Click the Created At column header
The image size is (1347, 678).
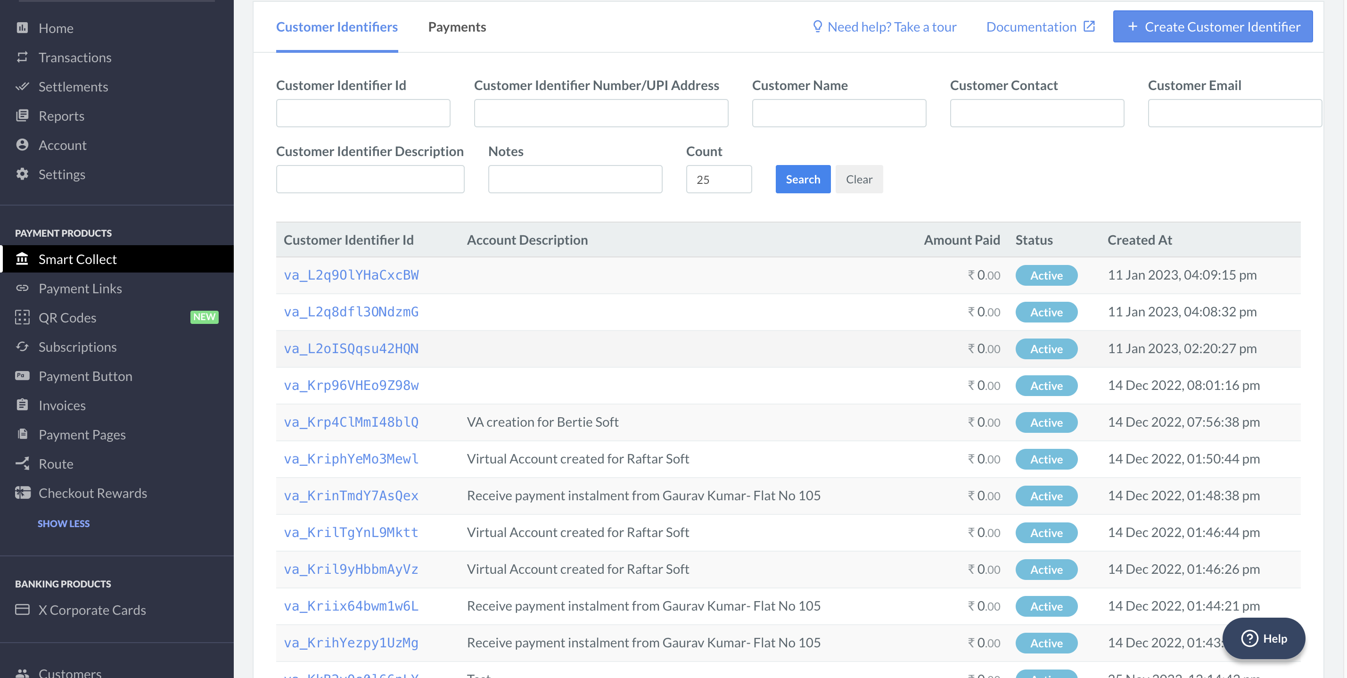click(1140, 240)
